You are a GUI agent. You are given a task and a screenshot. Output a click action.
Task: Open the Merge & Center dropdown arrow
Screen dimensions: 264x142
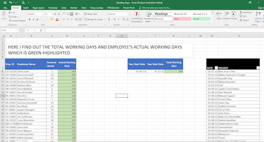click(105, 19)
